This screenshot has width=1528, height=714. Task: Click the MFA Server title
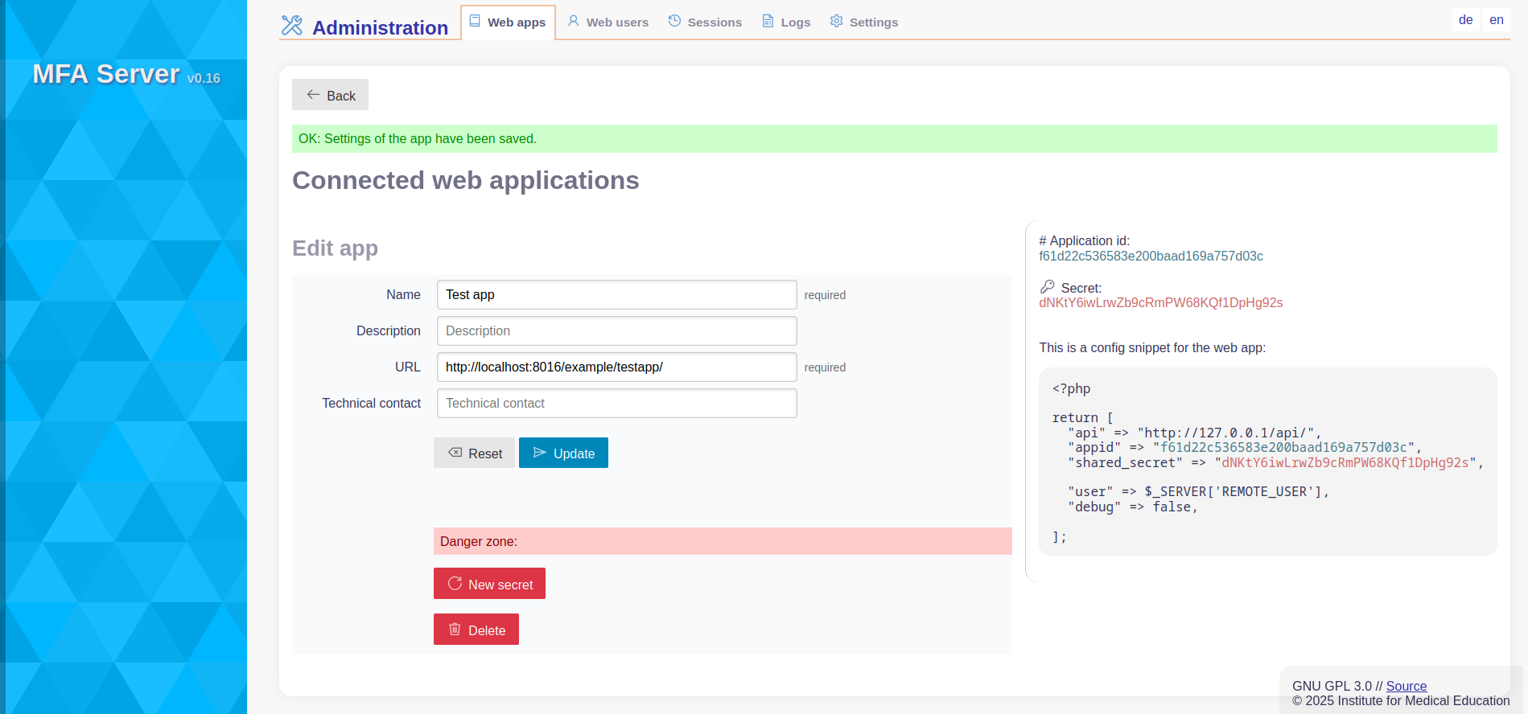pyautogui.click(x=106, y=74)
